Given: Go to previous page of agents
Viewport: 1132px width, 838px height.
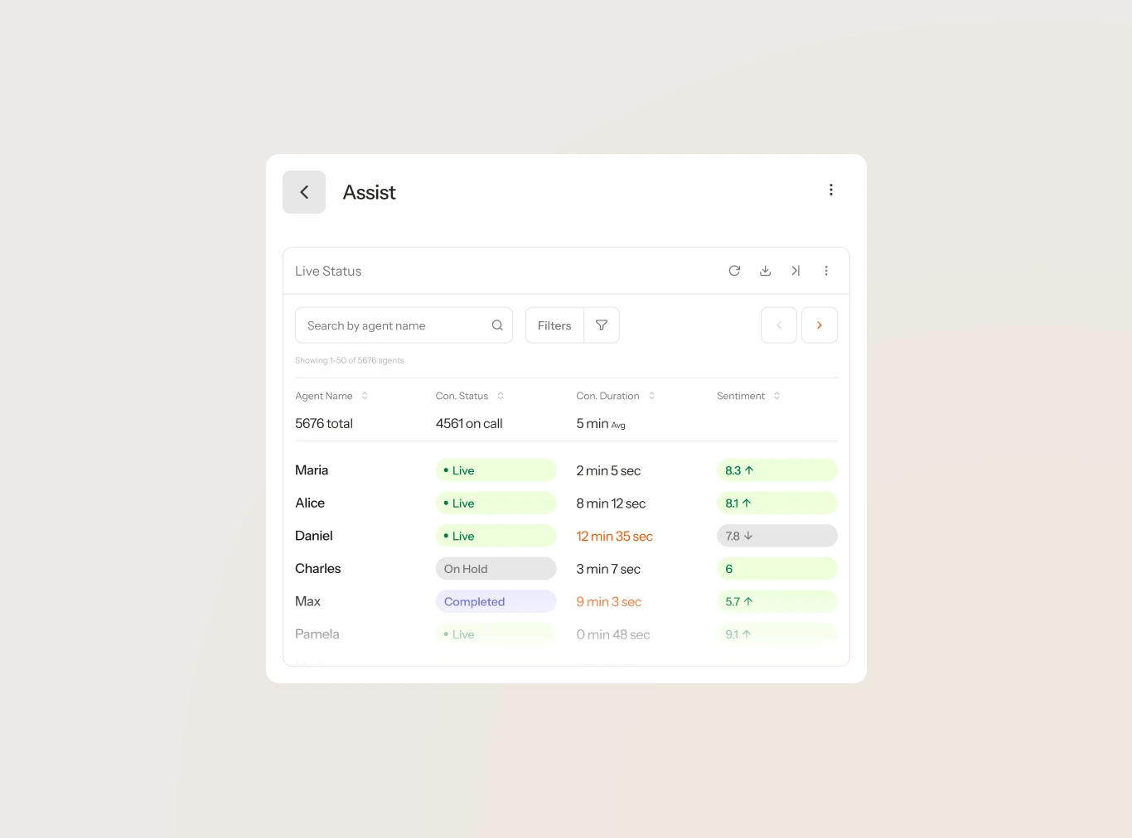Looking at the screenshot, I should pyautogui.click(x=779, y=325).
